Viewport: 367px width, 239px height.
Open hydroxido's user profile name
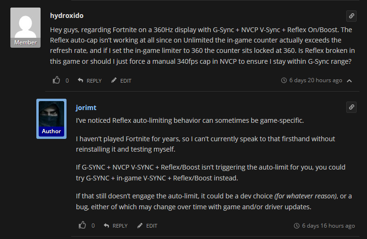pyautogui.click(x=67, y=16)
